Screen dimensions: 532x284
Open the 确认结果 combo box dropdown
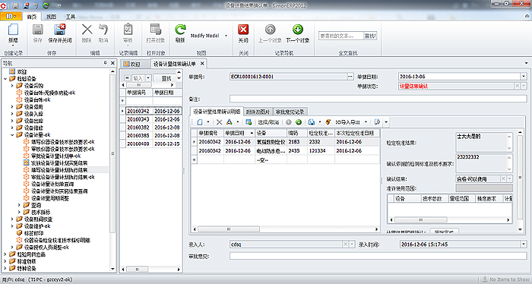pos(510,178)
